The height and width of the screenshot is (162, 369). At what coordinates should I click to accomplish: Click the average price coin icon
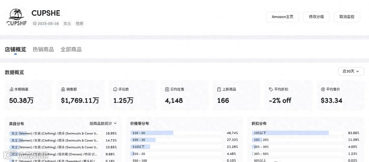click(323, 90)
